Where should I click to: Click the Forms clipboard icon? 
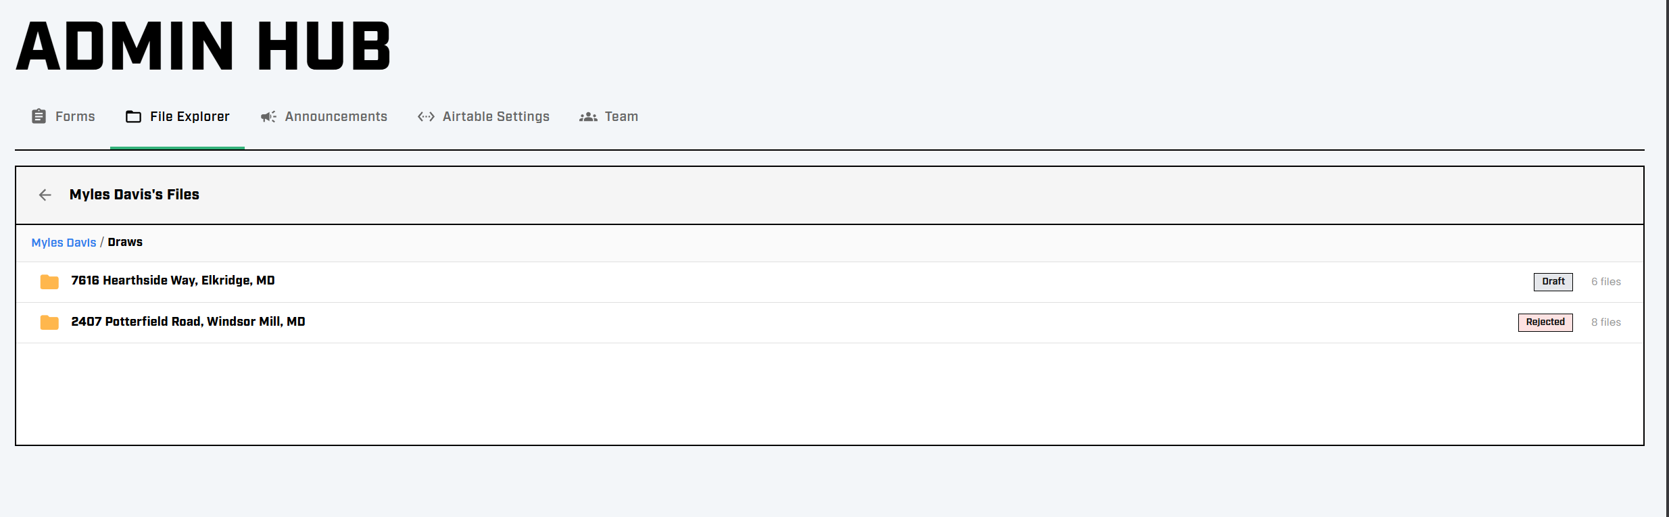click(x=39, y=116)
